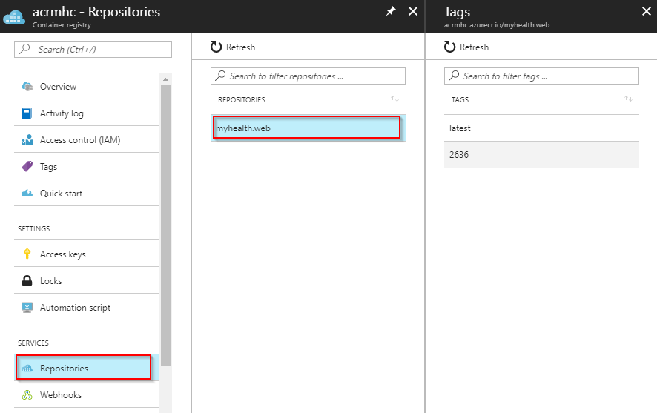Select Tags in the sidebar
Image resolution: width=657 pixels, height=413 pixels.
coord(87,167)
